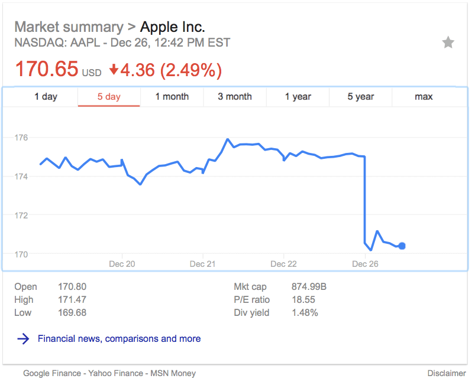Open the MSN Money link
This screenshot has width=472, height=382.
click(x=173, y=373)
